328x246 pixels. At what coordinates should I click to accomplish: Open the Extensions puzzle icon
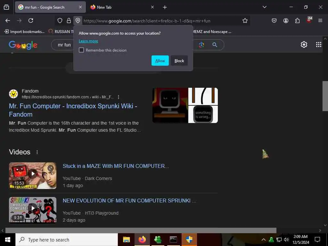coord(297,20)
